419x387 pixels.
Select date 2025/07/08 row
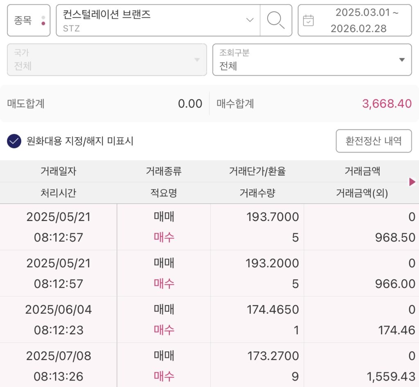[x=58, y=356]
